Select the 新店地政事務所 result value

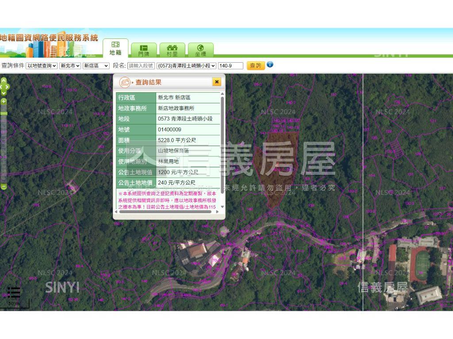click(x=176, y=108)
